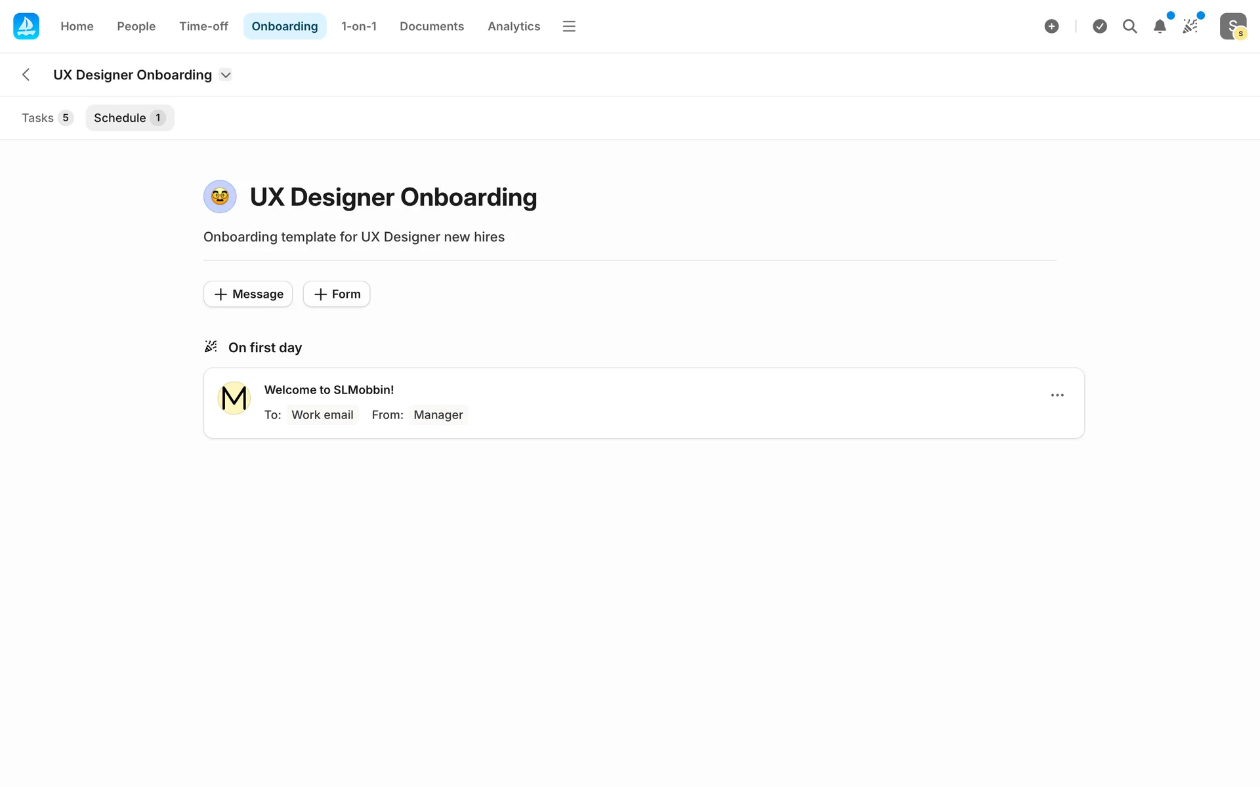Viewport: 1260px width, 787px height.
Task: Add a new Form
Action: (x=337, y=294)
